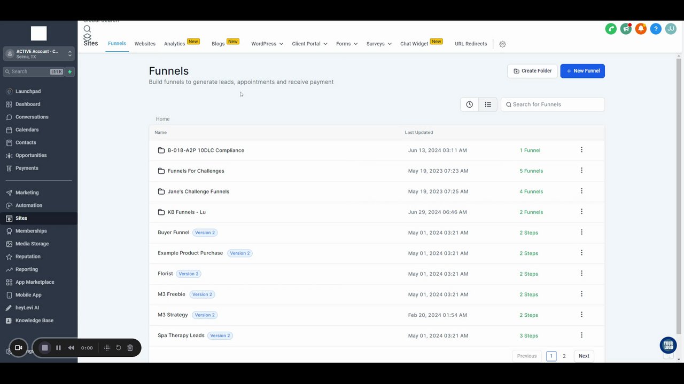Viewport: 684px width, 384px height.
Task: Open three-dot menu for Spa Therapy Leads
Action: pos(581,335)
